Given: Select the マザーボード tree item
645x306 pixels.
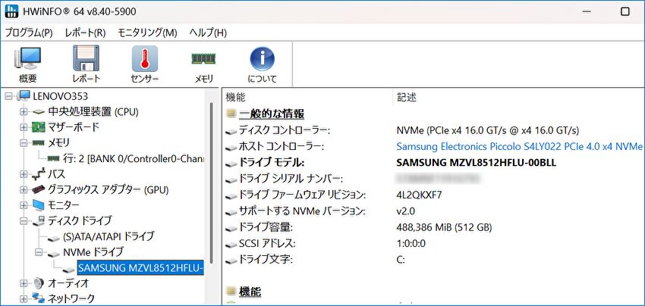Looking at the screenshot, I should 73,127.
